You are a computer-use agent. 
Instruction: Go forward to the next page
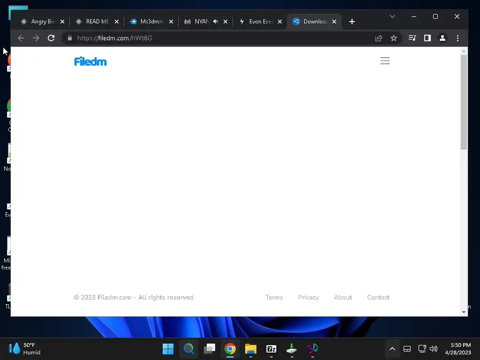[x=36, y=38]
